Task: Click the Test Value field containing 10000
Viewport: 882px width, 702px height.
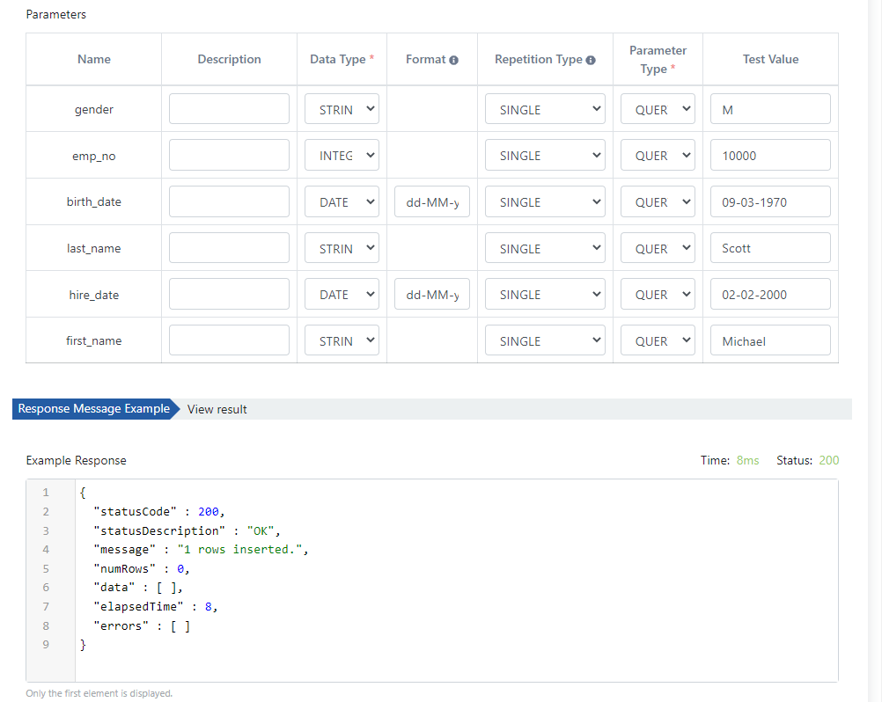Action: click(x=770, y=155)
